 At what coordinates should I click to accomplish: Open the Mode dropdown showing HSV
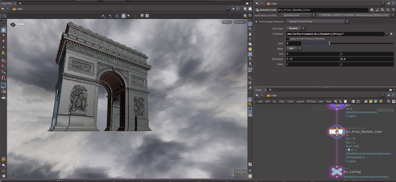pyautogui.click(x=294, y=49)
